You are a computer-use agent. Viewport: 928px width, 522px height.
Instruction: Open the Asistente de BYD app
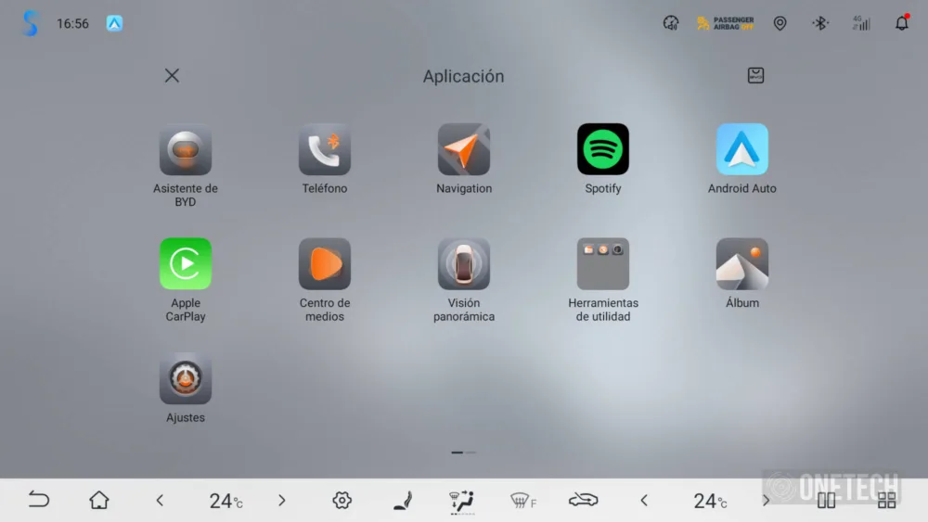pos(186,150)
